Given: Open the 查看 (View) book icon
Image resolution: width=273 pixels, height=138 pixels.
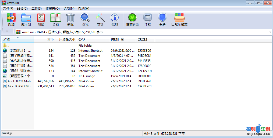Looking at the screenshot, I should [x=56, y=18].
